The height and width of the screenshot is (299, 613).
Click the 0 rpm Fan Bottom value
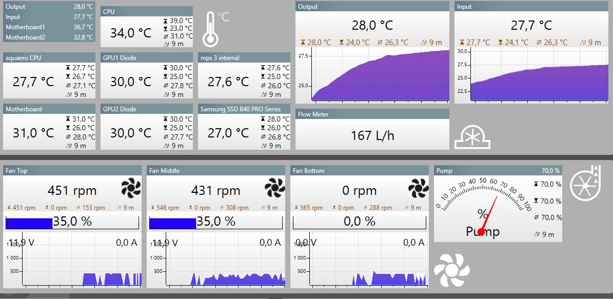click(359, 190)
